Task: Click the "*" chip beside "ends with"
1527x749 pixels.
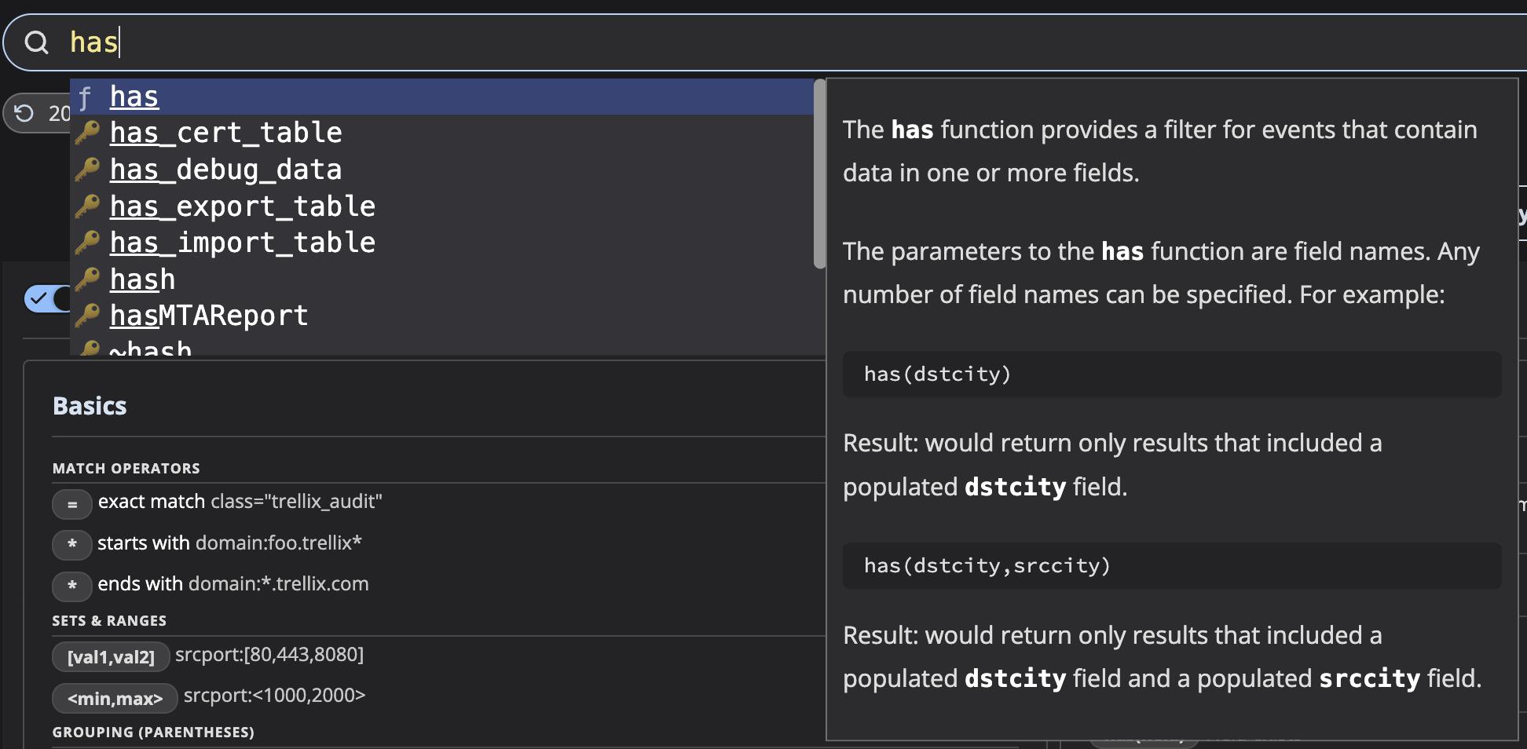Action: click(72, 586)
